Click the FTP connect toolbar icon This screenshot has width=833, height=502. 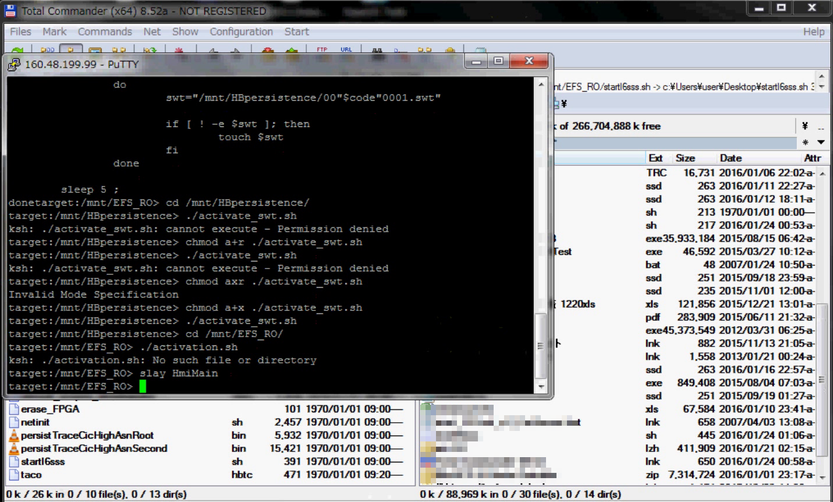pos(322,50)
